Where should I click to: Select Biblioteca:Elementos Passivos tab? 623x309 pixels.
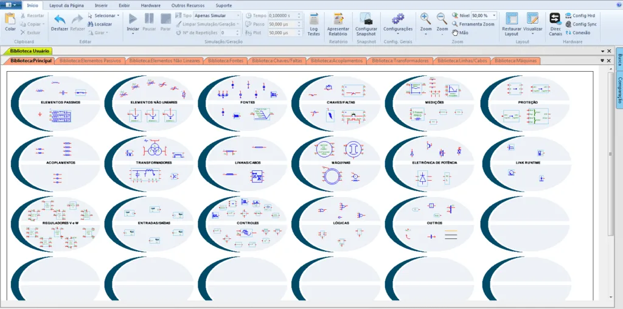(x=90, y=61)
